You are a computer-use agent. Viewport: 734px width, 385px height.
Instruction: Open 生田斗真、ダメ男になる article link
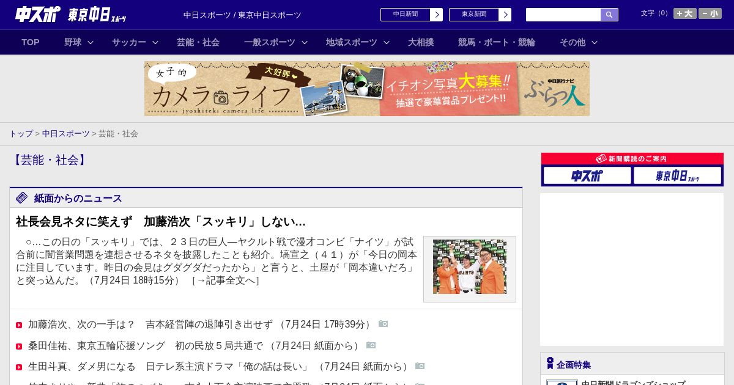tap(169, 366)
